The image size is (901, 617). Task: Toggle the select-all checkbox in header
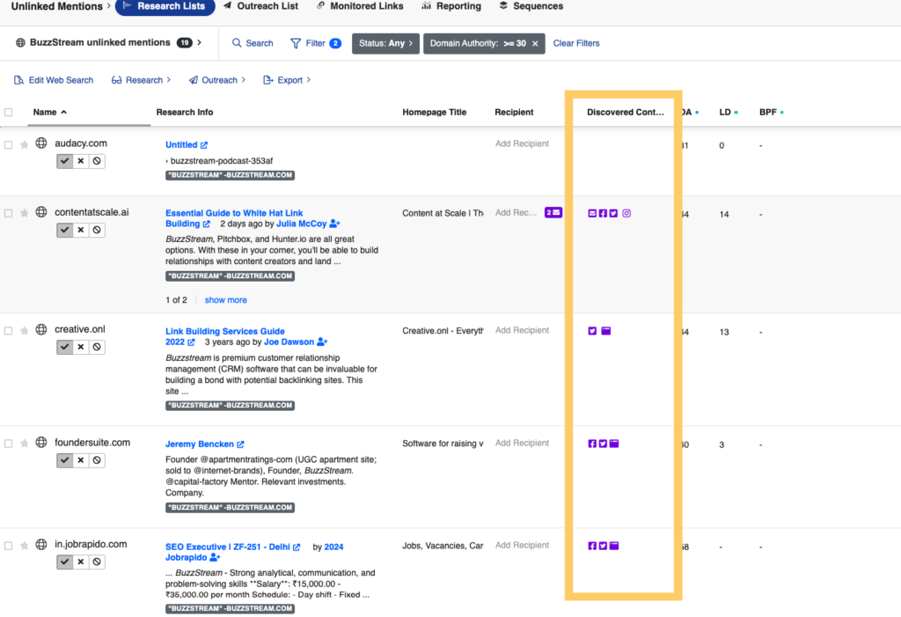[x=9, y=112]
